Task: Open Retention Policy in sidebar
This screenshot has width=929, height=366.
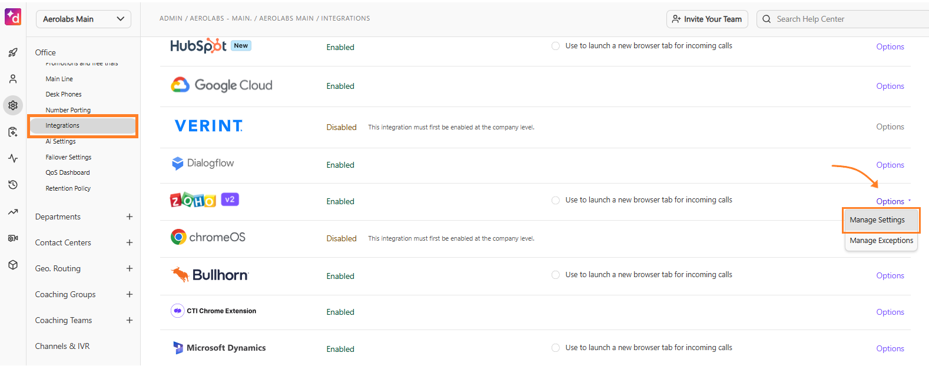Action: coord(68,188)
